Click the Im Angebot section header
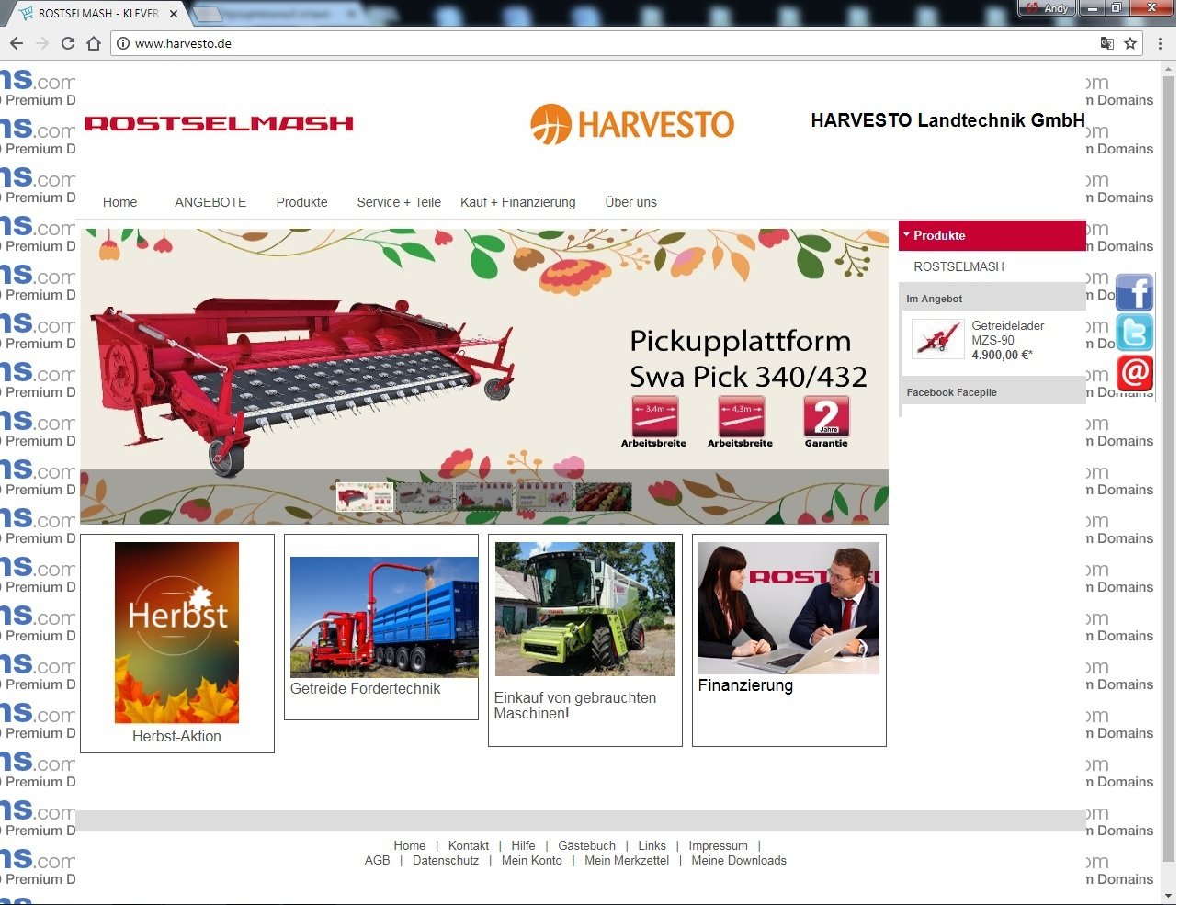The image size is (1191, 905). point(992,299)
